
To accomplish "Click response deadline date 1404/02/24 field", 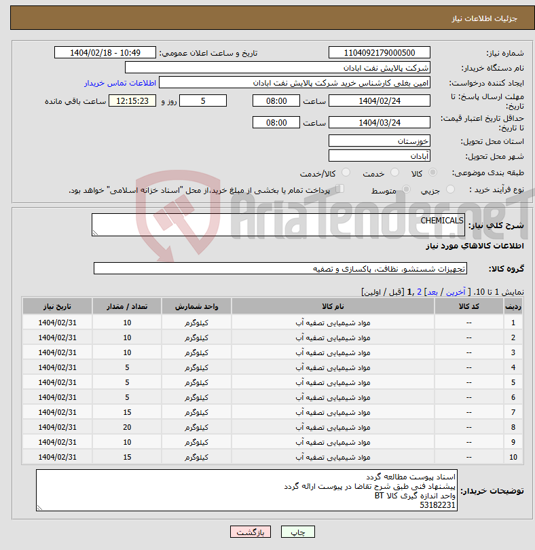I will (x=380, y=101).
